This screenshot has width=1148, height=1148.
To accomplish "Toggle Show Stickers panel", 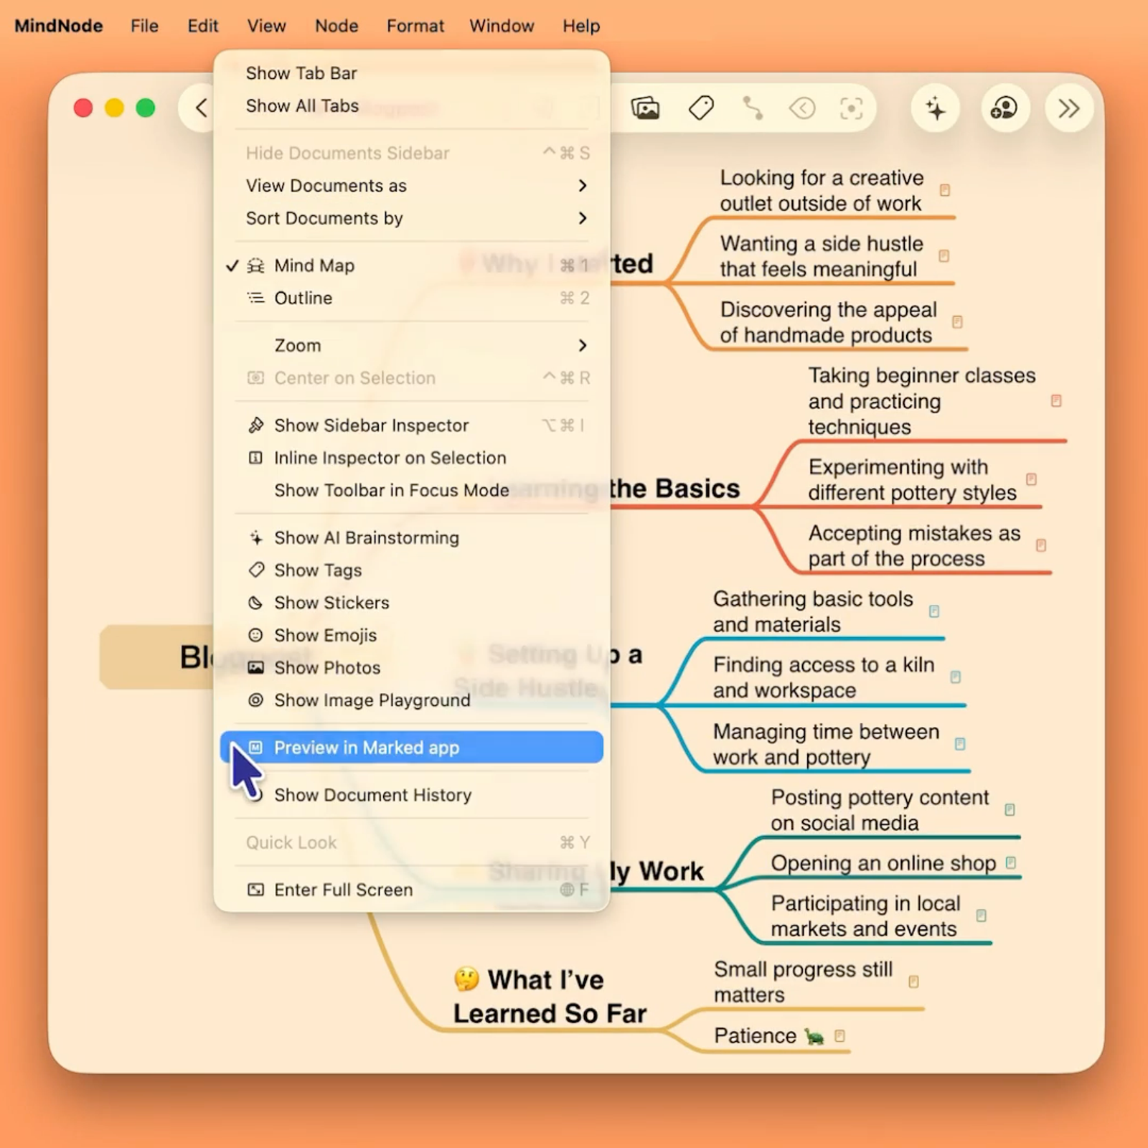I will click(411, 603).
